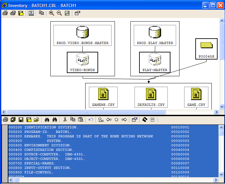Click the save as folder icon in the editor toolbar
This screenshot has height=184, width=225.
coord(29,119)
